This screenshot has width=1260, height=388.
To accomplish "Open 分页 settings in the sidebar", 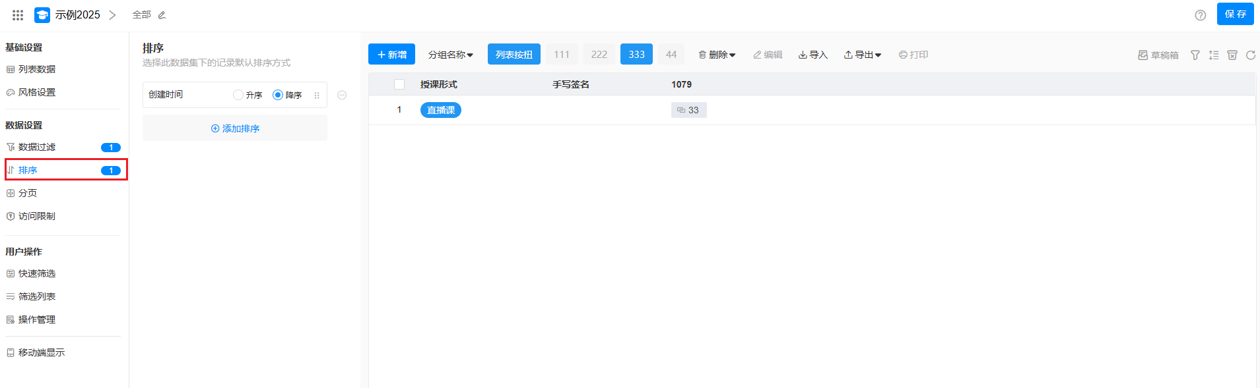I will pos(28,193).
